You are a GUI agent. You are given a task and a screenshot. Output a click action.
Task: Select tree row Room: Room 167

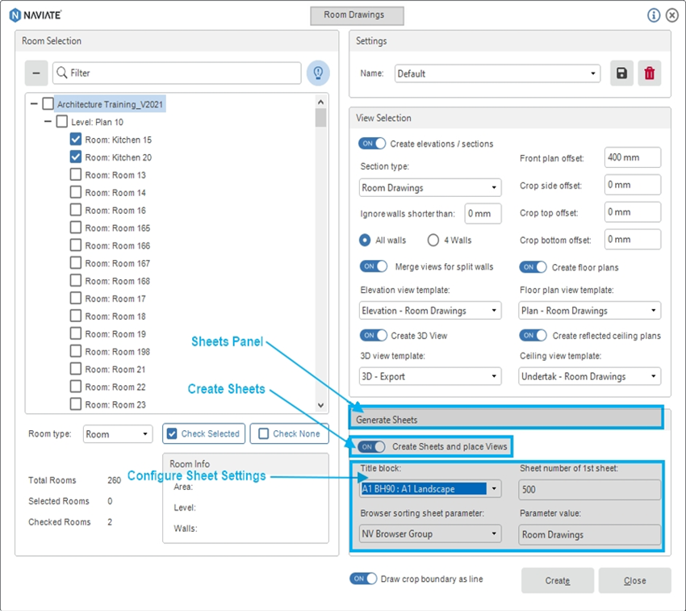[118, 263]
